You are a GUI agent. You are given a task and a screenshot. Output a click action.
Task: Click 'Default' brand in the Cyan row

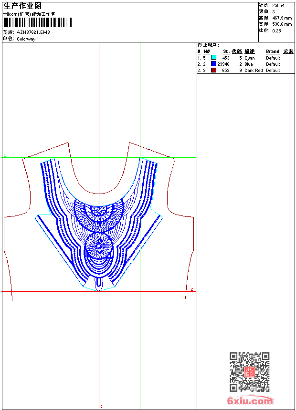(273, 58)
